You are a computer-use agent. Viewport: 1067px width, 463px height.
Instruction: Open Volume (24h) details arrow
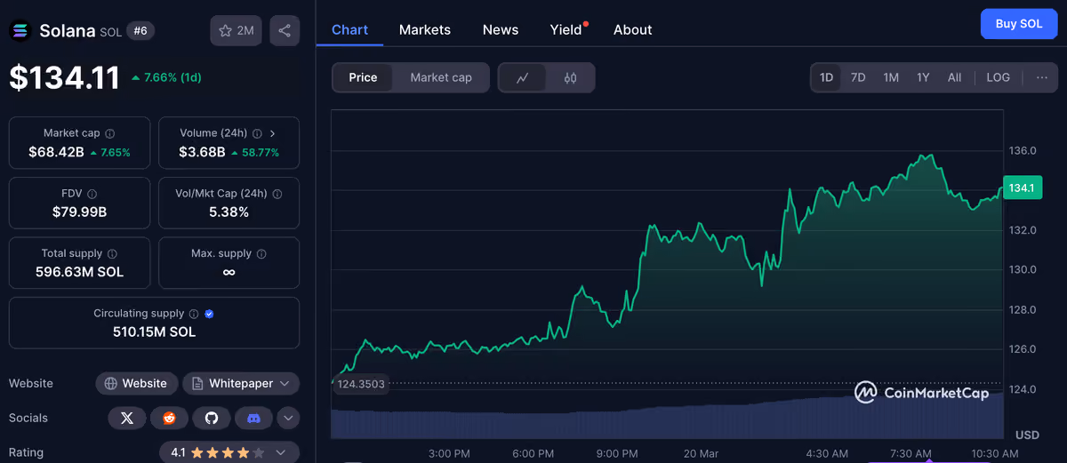pos(272,133)
